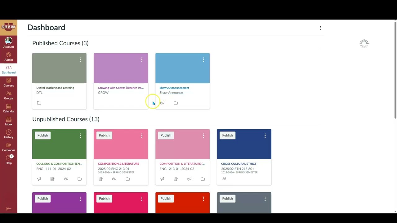Image resolution: width=397 pixels, height=223 pixels.
Task: Open options menu on pink-red course card
Action: [x=142, y=199]
